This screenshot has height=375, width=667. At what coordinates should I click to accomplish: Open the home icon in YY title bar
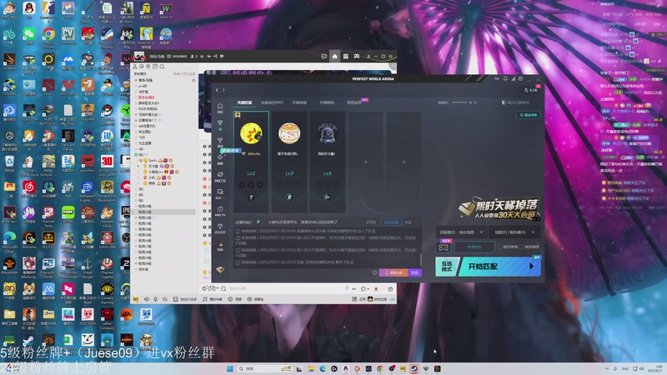point(335,56)
